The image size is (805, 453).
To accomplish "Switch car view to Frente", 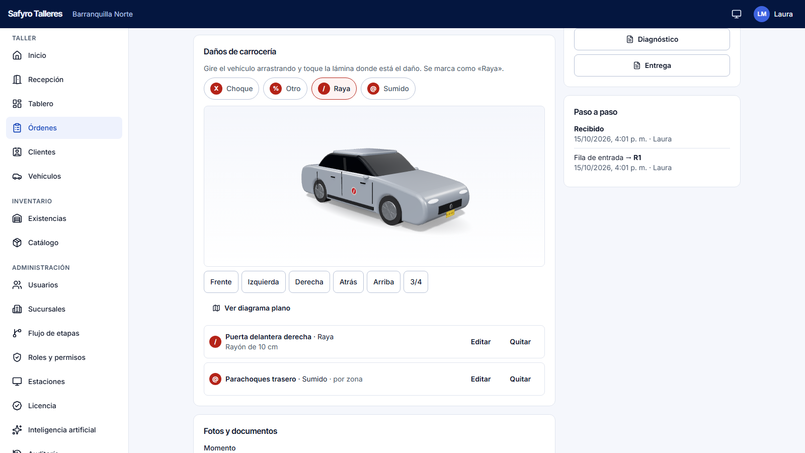I will (x=221, y=282).
